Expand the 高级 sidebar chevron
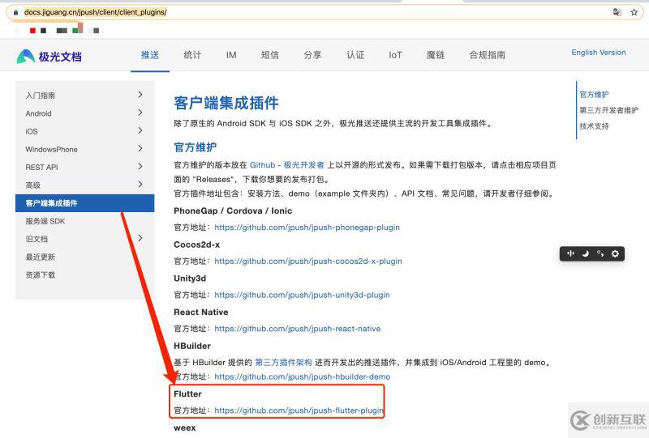This screenshot has width=649, height=438. (140, 185)
